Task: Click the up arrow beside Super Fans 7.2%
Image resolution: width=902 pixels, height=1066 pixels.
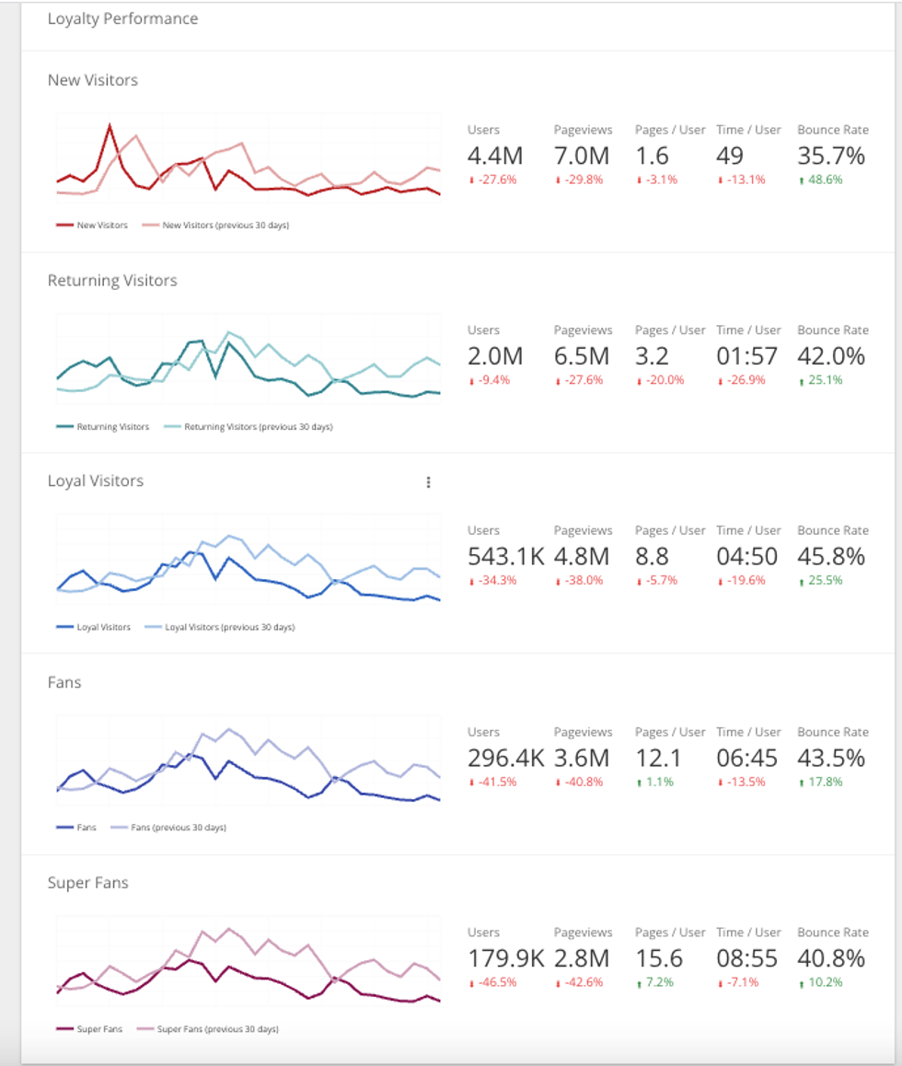Action: 639,983
